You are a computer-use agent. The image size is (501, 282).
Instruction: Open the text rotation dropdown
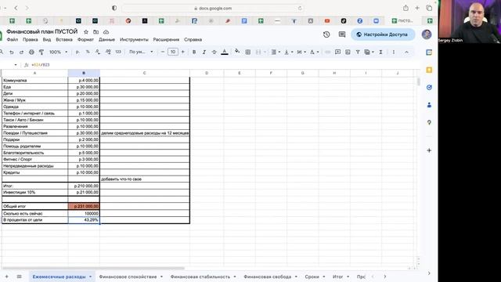[314, 52]
